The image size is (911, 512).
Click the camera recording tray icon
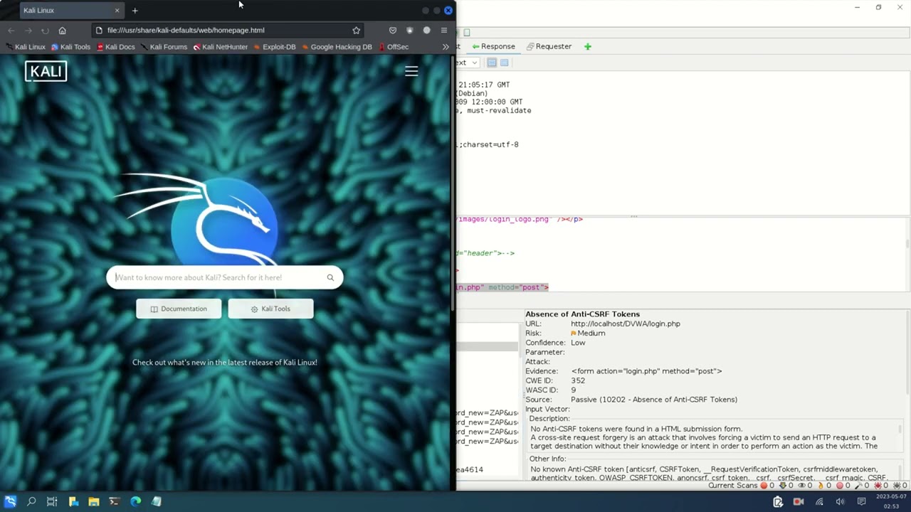(x=798, y=502)
